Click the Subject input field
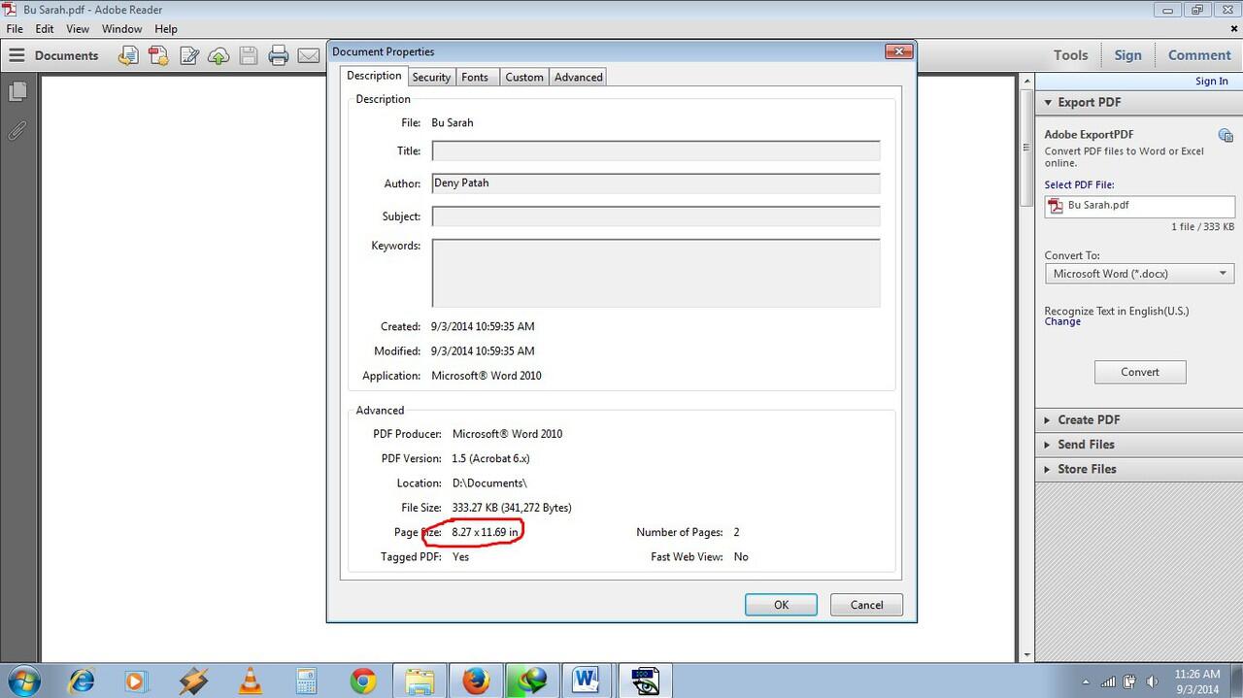 (655, 216)
